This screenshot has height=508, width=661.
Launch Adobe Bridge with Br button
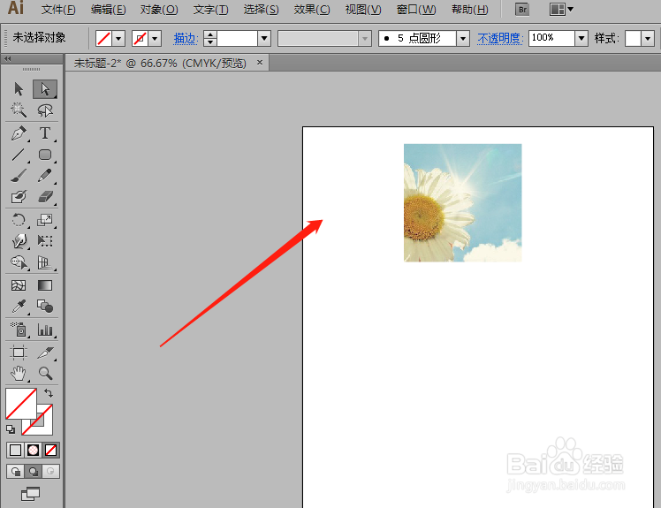click(522, 9)
